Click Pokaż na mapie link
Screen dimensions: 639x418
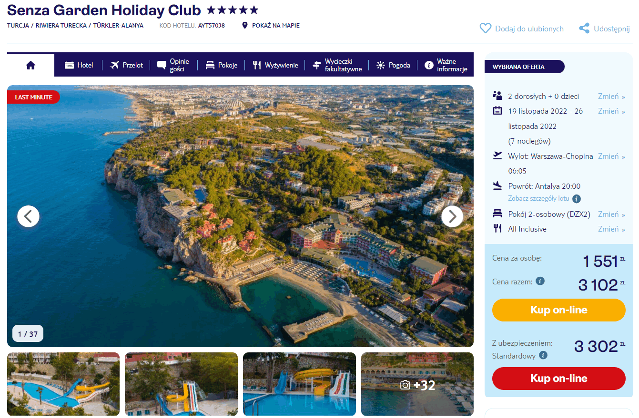click(x=276, y=26)
